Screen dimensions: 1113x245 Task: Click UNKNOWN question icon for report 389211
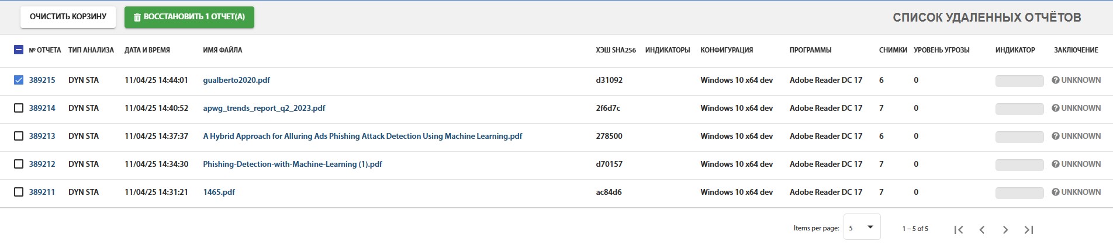[1056, 192]
